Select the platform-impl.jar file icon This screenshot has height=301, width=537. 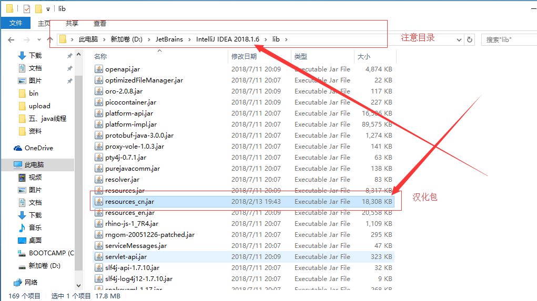pyautogui.click(x=99, y=124)
